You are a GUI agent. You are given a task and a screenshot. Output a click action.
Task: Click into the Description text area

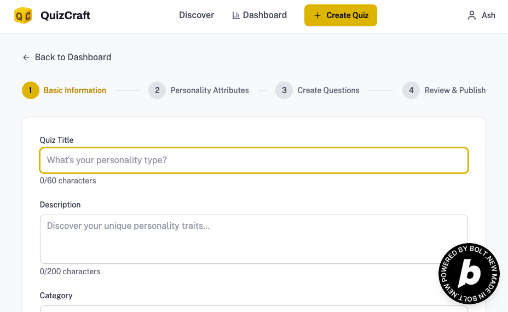pyautogui.click(x=254, y=239)
